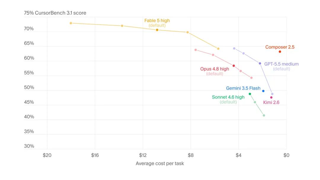Click the Kimi 2.6 pink data point

tap(271, 98)
